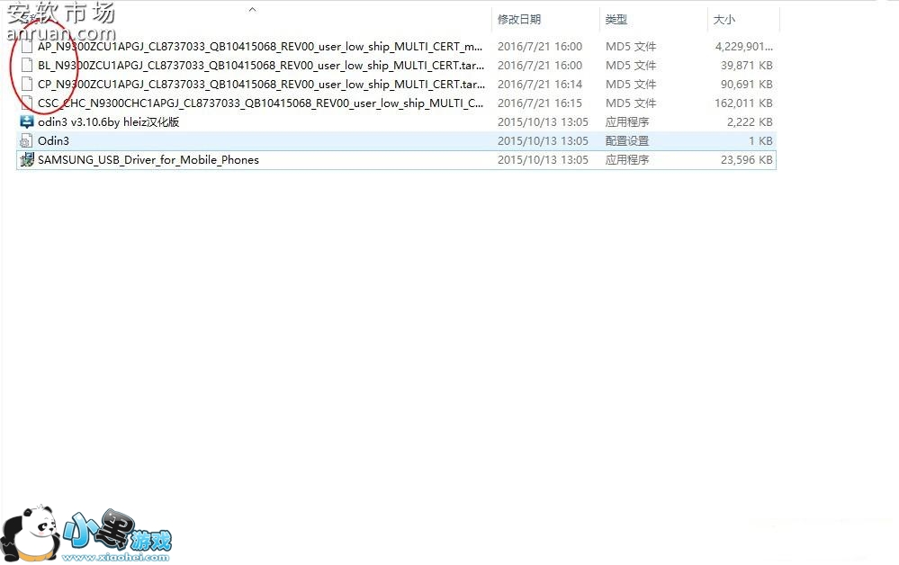Select the Odin3 settings file name
The image size is (899, 565).
click(x=53, y=141)
